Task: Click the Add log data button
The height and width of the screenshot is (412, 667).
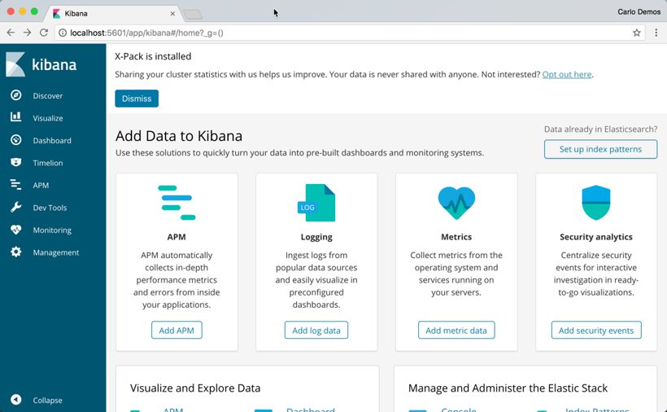Action: [316, 330]
